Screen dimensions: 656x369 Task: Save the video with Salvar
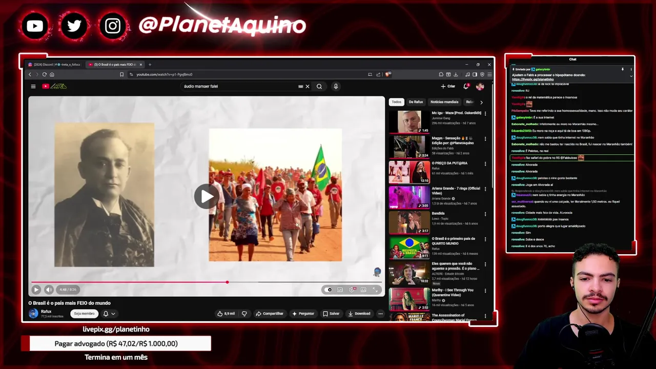click(x=331, y=314)
